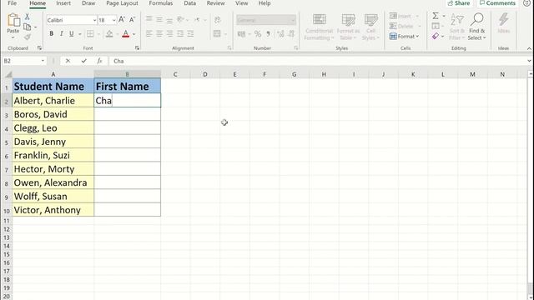Open the Name Box dropdown arrow
534x300 pixels.
click(43, 61)
